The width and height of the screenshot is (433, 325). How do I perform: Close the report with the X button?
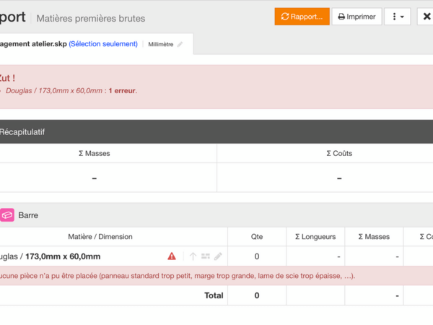(x=425, y=17)
